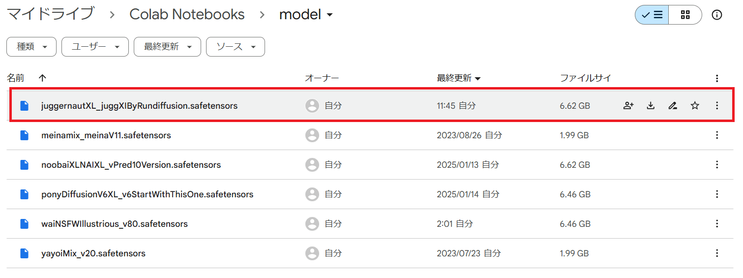
Task: Star the juggernautXL file
Action: (x=695, y=105)
